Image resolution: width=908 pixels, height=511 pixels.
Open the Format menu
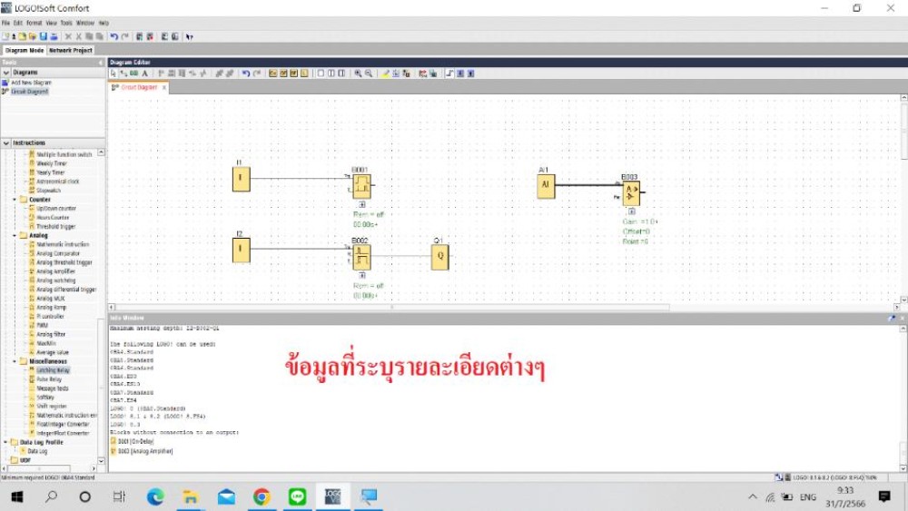click(35, 24)
